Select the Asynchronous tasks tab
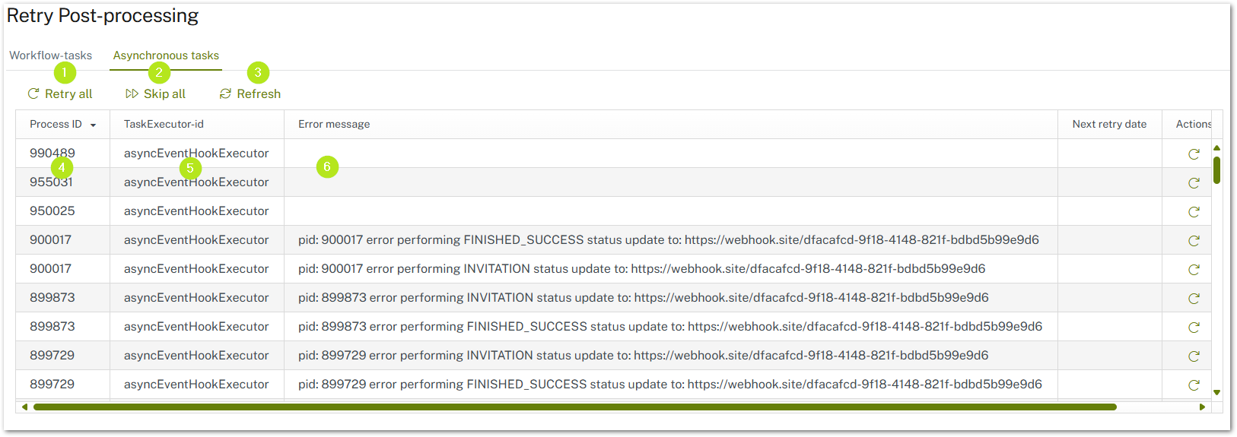 pos(166,55)
